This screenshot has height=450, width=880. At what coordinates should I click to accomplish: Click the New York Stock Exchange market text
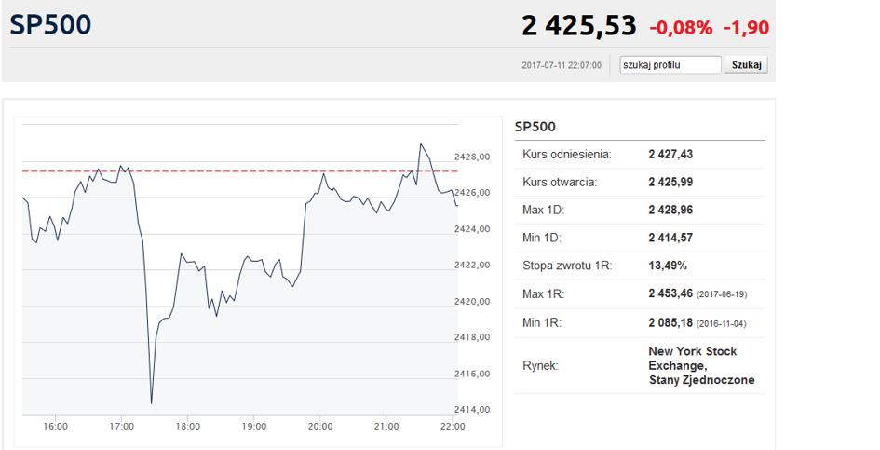[693, 359]
